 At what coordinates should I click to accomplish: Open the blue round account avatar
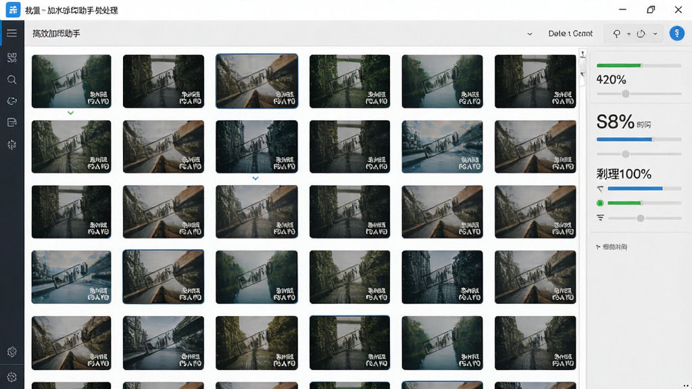pos(676,33)
